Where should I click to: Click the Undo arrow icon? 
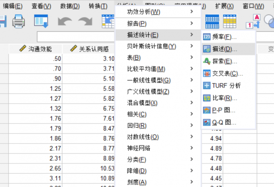tap(64, 21)
